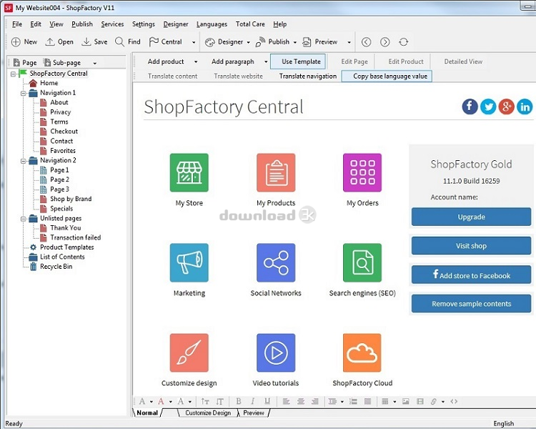Open the My Orders grid icon
Viewport: 536px width, 429px height.
[362, 172]
